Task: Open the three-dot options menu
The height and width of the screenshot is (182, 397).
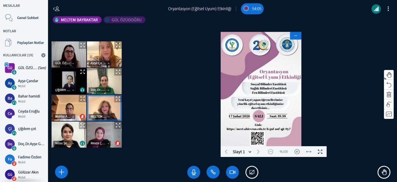Action: click(388, 9)
